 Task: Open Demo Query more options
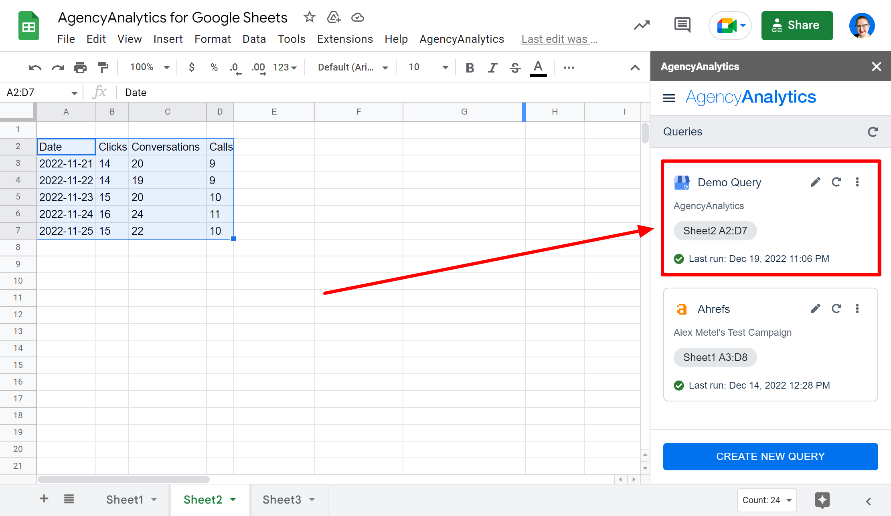click(x=857, y=182)
